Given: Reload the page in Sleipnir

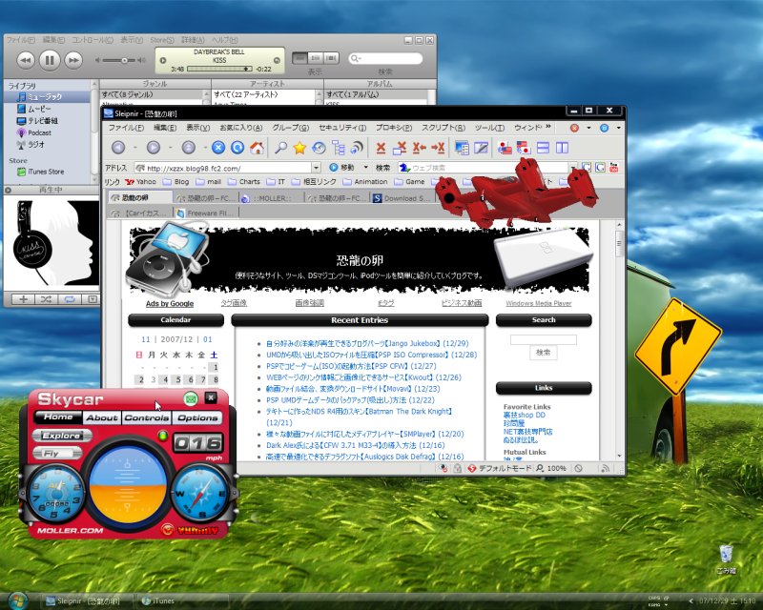Looking at the screenshot, I should 237,148.
